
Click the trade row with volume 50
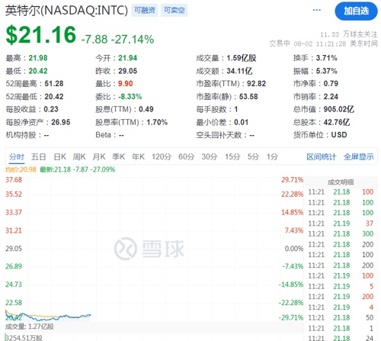pyautogui.click(x=341, y=317)
